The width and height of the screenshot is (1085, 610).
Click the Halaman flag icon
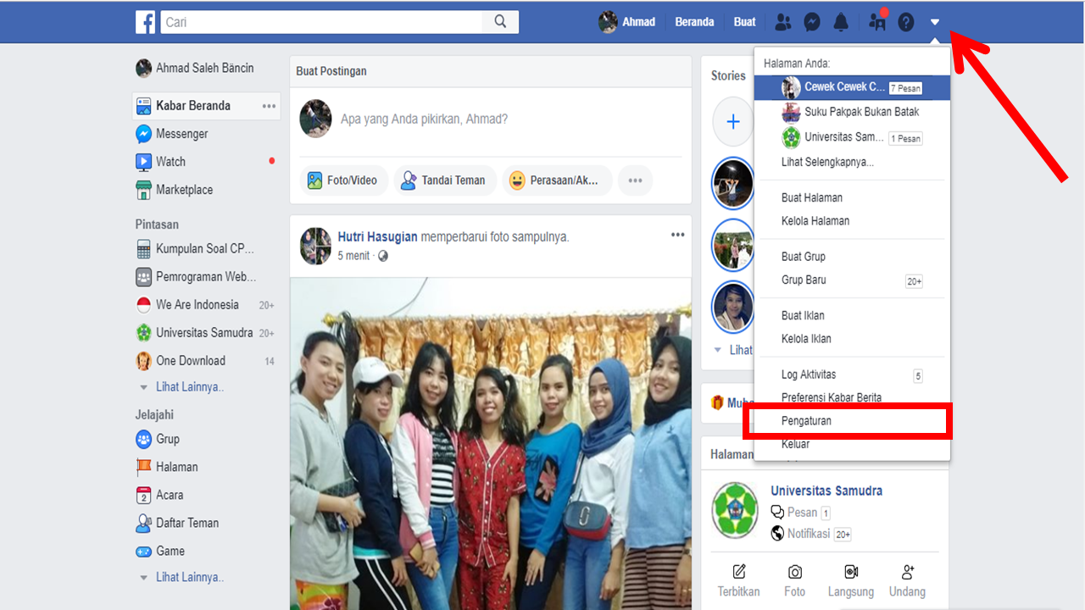point(144,467)
